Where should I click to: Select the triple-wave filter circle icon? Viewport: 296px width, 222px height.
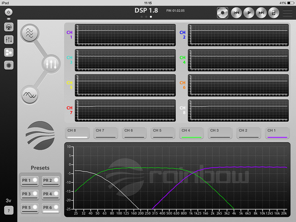tap(30, 33)
